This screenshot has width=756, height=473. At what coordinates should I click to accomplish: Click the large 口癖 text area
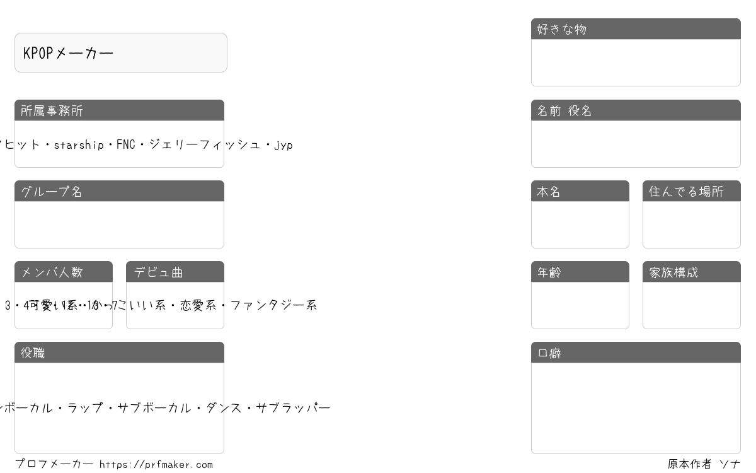tap(636, 408)
